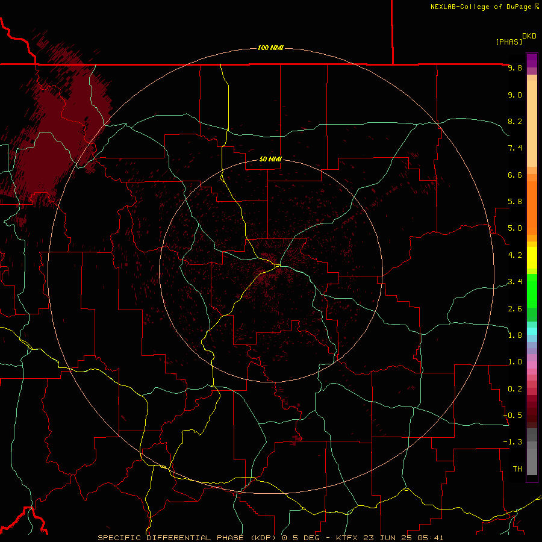Click the 9.0 value on the legend

pyautogui.click(x=515, y=95)
